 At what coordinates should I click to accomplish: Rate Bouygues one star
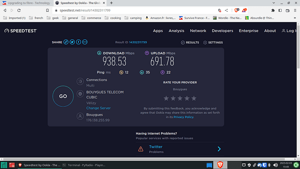166,98
